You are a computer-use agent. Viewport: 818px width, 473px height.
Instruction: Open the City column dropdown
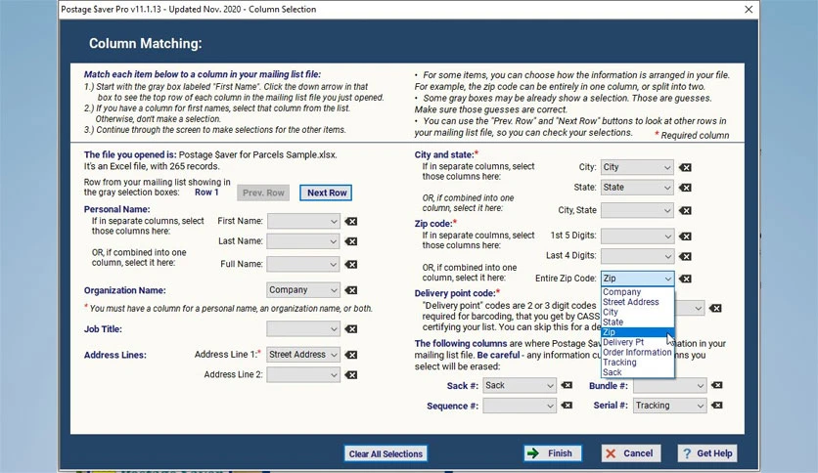[x=637, y=168]
